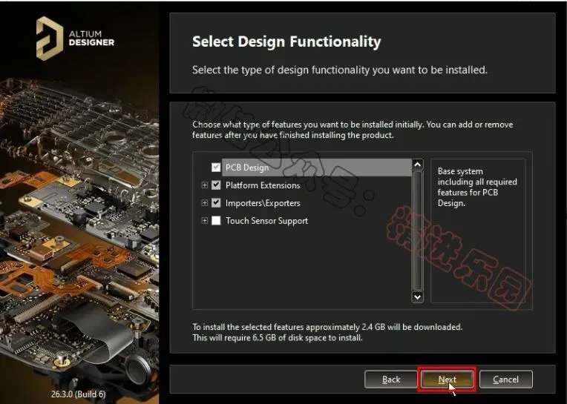The height and width of the screenshot is (404, 567).
Task: Expand the Platform Extensions tree node
Action: [x=204, y=185]
